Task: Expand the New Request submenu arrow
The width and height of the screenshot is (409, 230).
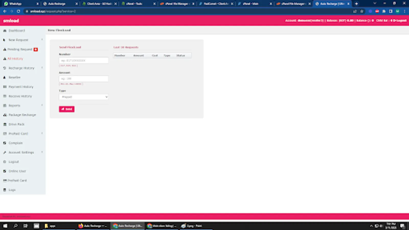Action: pyautogui.click(x=42, y=40)
